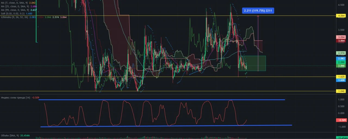Click the blue 2.083 price label
The height and width of the screenshot is (139, 348).
341,58
